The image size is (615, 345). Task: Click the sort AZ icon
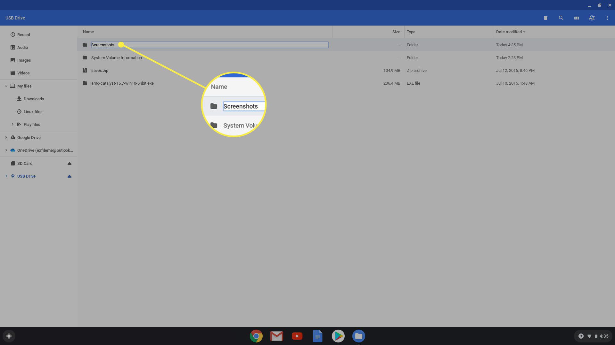(x=591, y=18)
